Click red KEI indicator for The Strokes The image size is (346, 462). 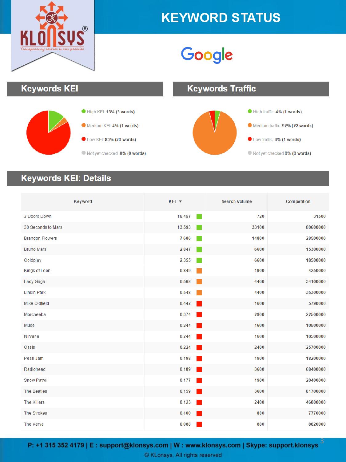coord(199,413)
